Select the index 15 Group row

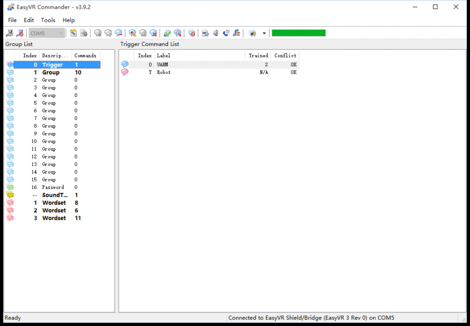53,180
